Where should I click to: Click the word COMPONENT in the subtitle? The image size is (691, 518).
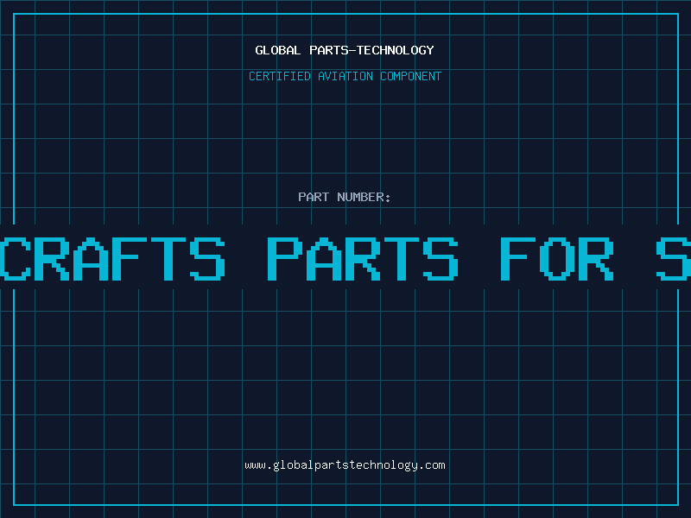(410, 76)
